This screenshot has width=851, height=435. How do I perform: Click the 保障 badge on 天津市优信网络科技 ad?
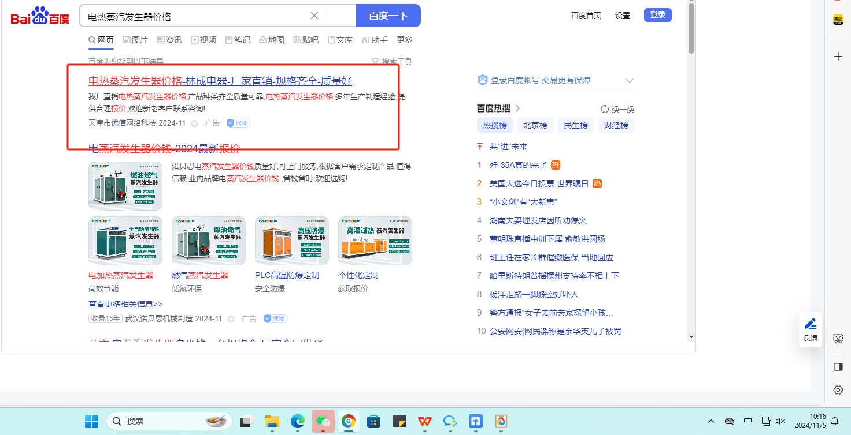(x=238, y=123)
